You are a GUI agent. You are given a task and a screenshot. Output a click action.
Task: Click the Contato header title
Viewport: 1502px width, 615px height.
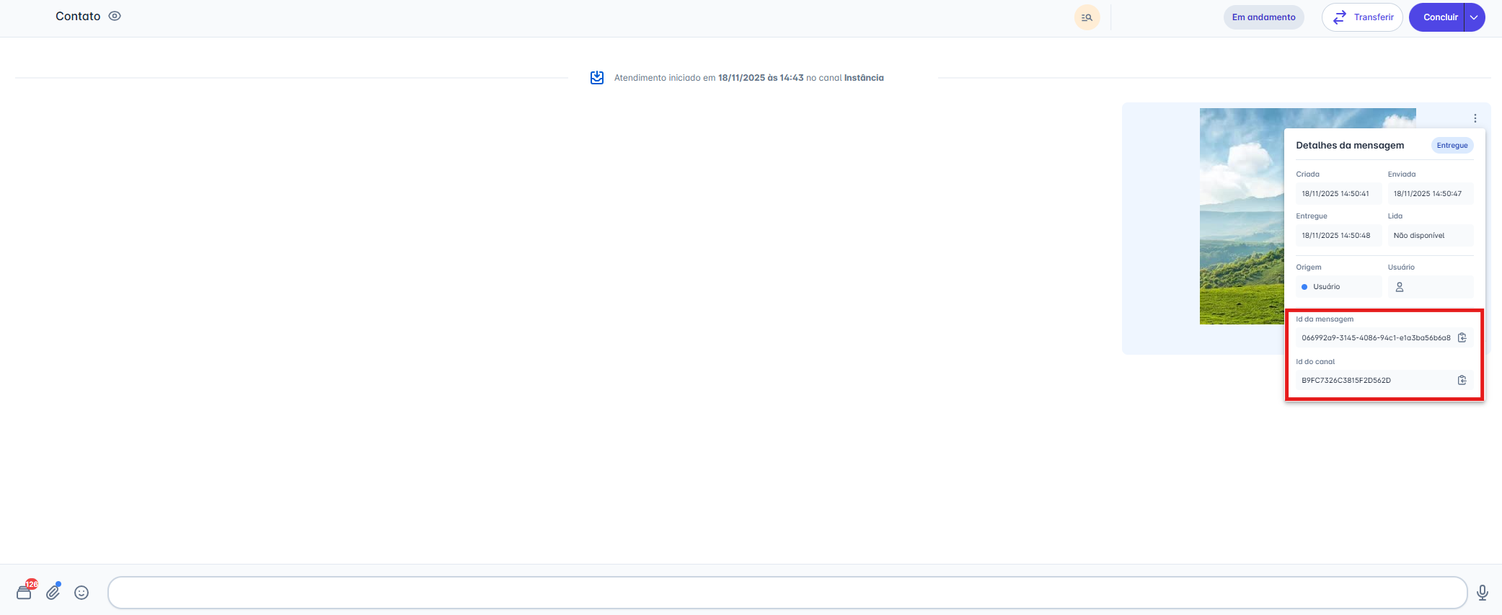click(x=78, y=16)
